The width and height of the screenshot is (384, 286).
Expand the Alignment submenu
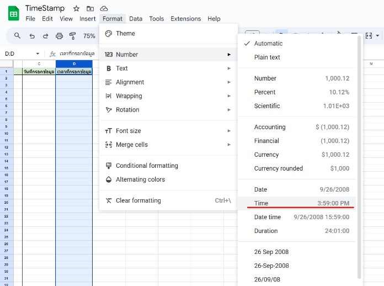pyautogui.click(x=168, y=82)
